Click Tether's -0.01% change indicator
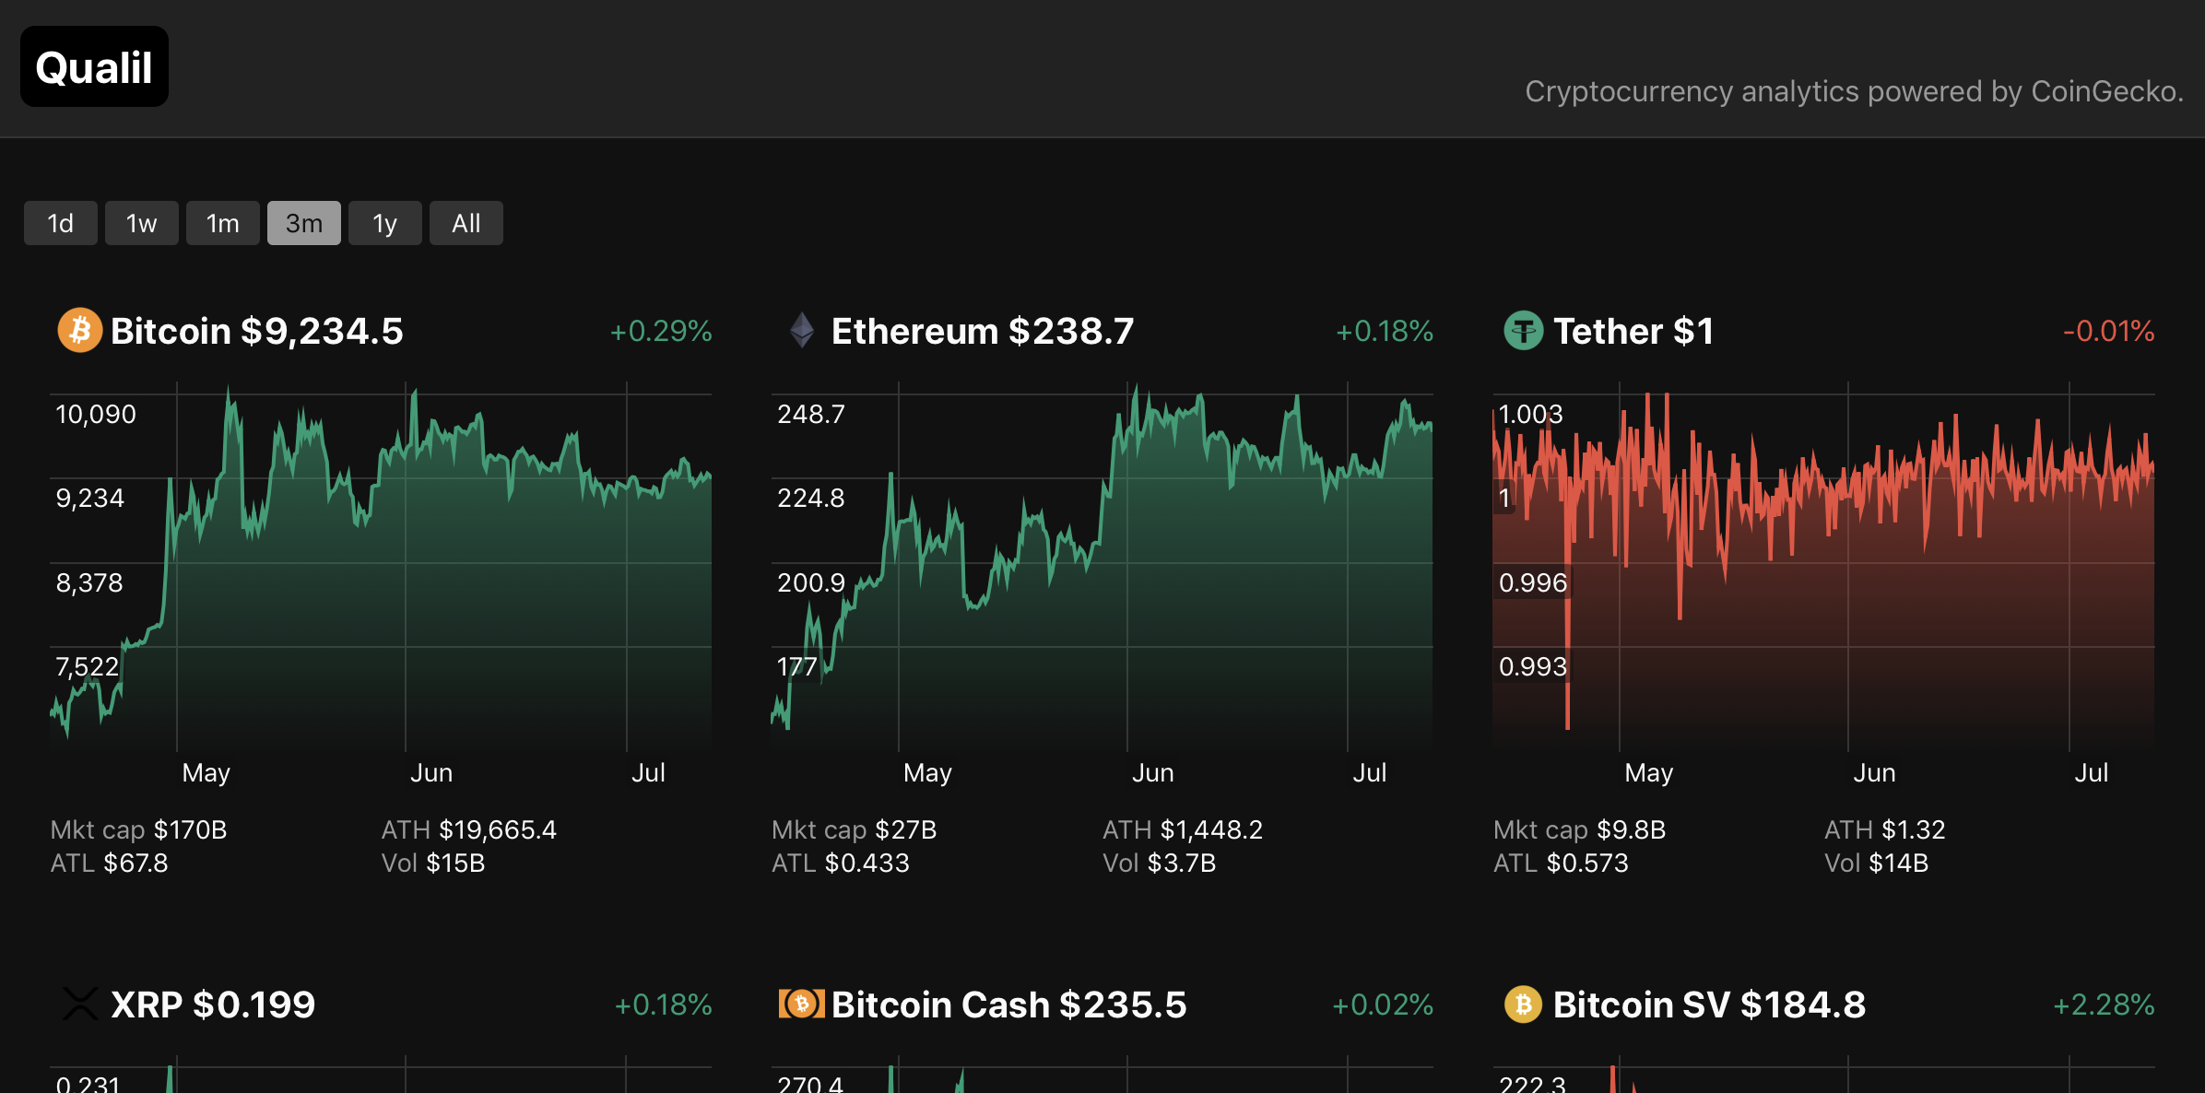2205x1093 pixels. [2109, 331]
